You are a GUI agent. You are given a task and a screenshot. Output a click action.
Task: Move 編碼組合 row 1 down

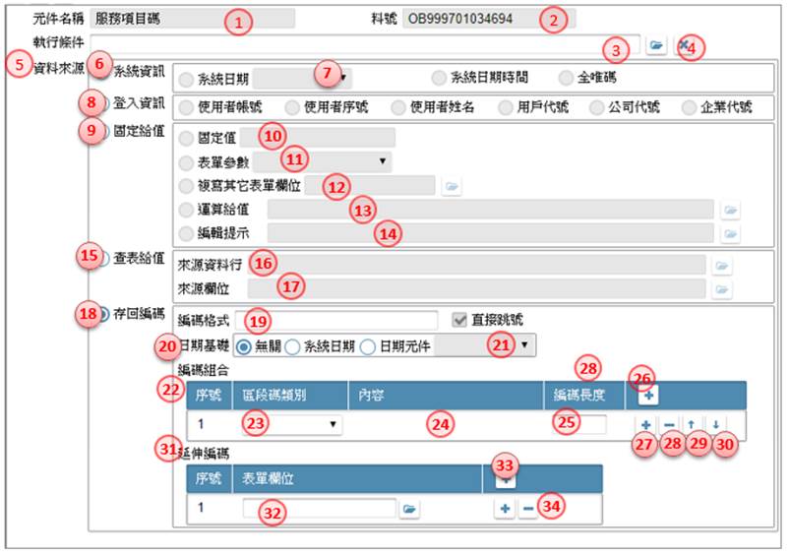(x=715, y=425)
